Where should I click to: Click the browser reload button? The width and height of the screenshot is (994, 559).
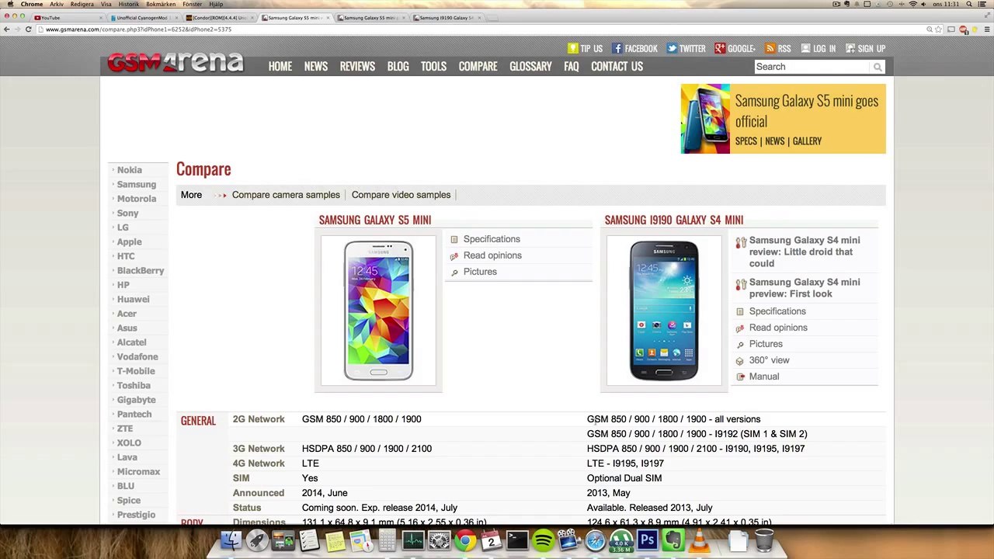pos(29,30)
